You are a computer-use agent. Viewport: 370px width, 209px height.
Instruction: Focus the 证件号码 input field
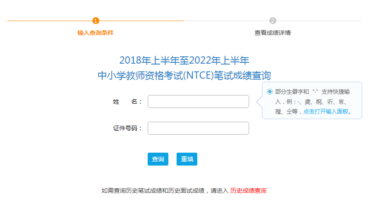coord(198,128)
